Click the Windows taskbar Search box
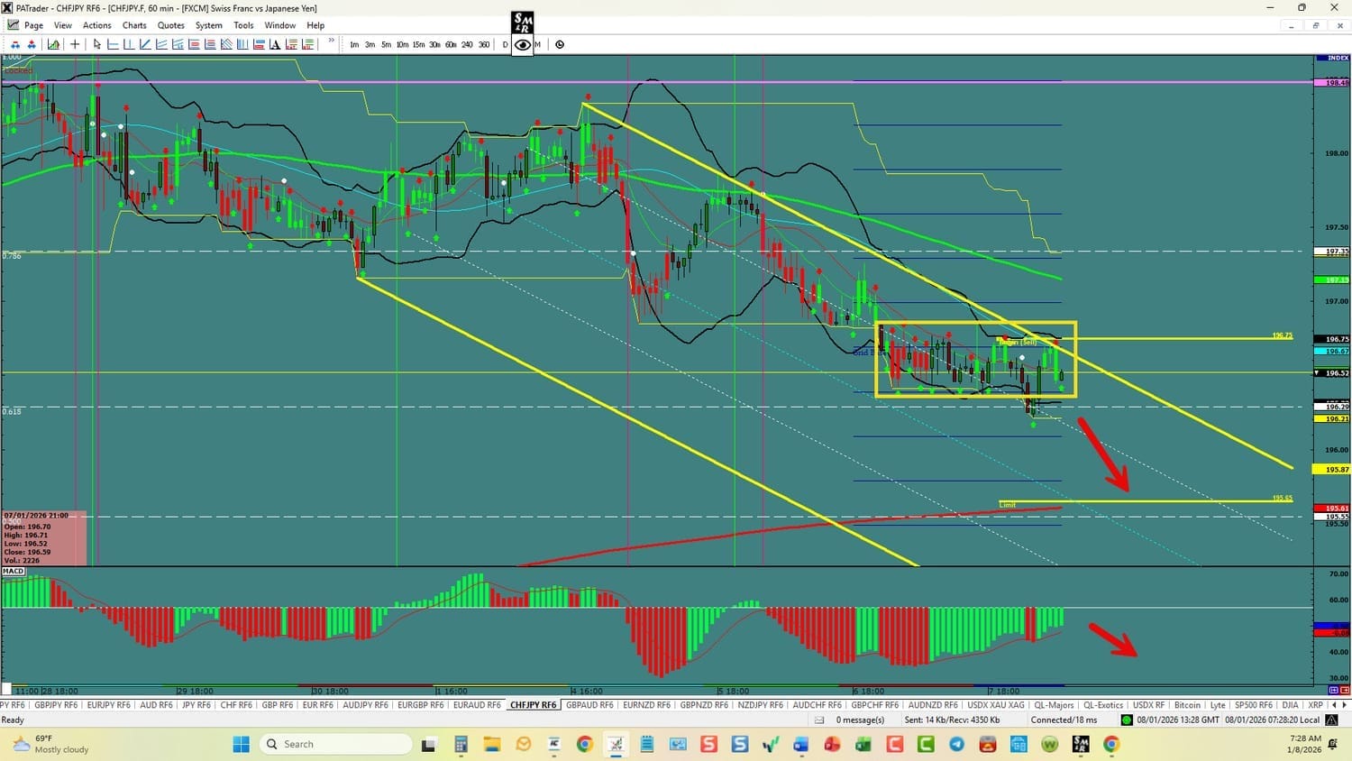 click(x=335, y=744)
